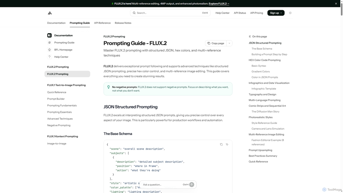Jump to Camera and Lens Simulation
The width and height of the screenshot is (343, 193).
[268, 129]
